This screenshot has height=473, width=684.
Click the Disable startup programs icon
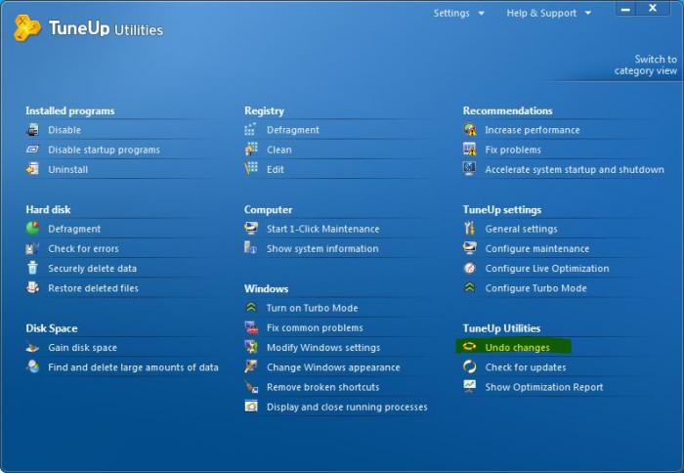point(32,150)
